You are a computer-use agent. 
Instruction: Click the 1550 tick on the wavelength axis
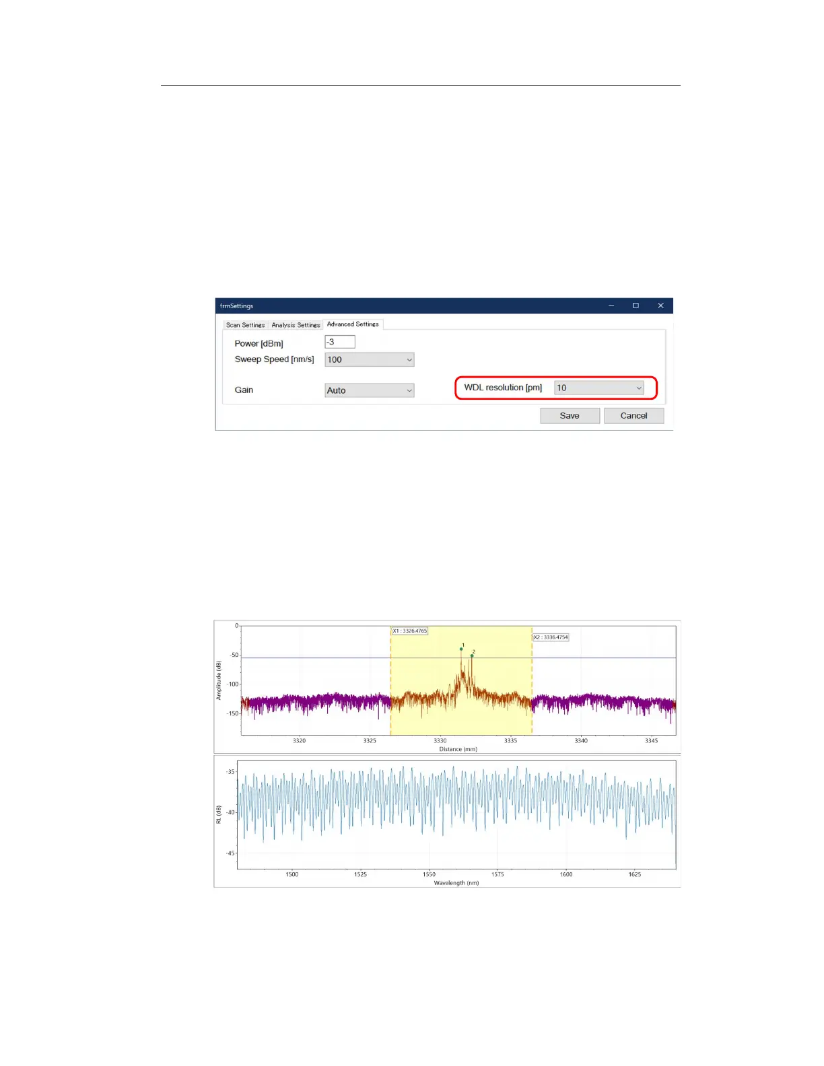pyautogui.click(x=429, y=875)
